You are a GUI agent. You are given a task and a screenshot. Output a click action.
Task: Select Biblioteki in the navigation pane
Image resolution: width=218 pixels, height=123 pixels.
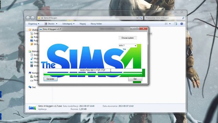tap(33, 51)
